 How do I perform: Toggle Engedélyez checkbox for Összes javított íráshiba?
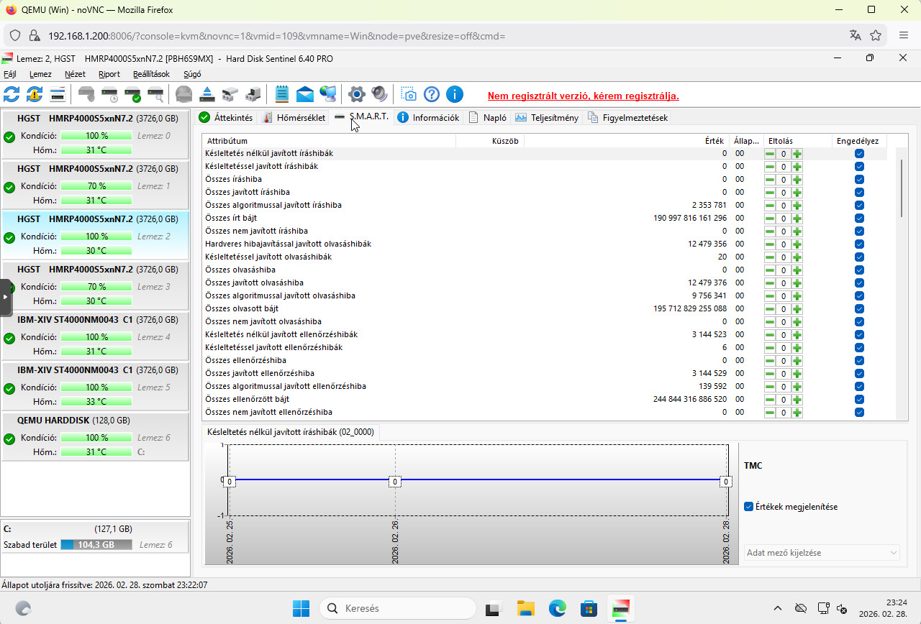click(859, 193)
